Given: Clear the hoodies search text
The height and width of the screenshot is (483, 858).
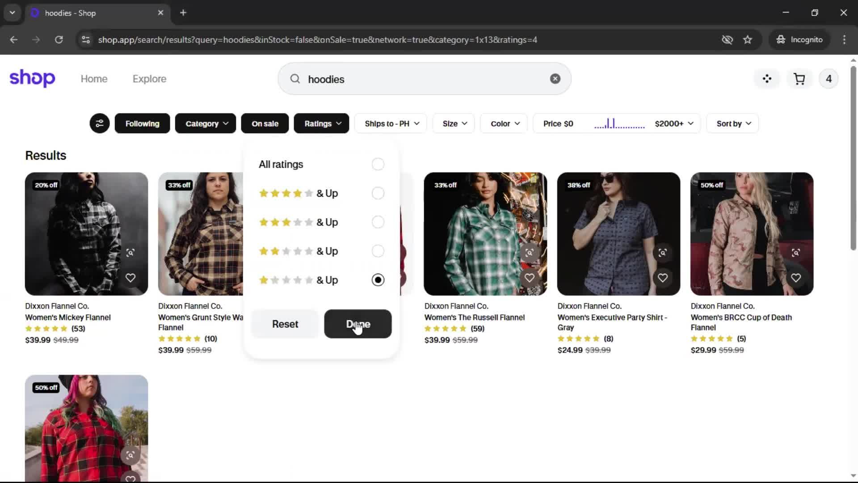Looking at the screenshot, I should coord(555,79).
